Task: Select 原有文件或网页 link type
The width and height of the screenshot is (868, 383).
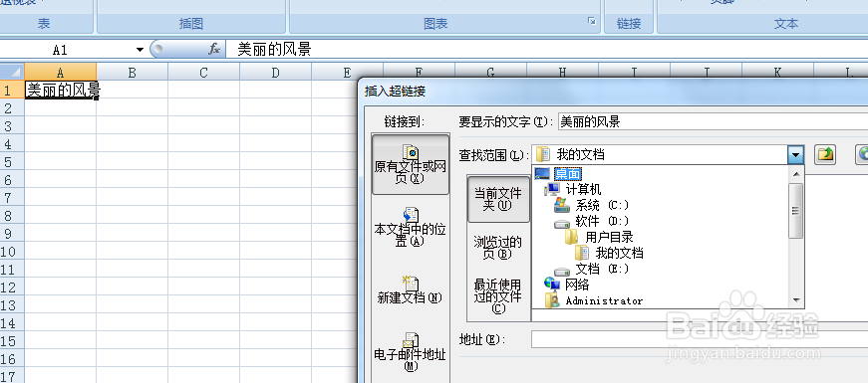Action: [x=411, y=164]
